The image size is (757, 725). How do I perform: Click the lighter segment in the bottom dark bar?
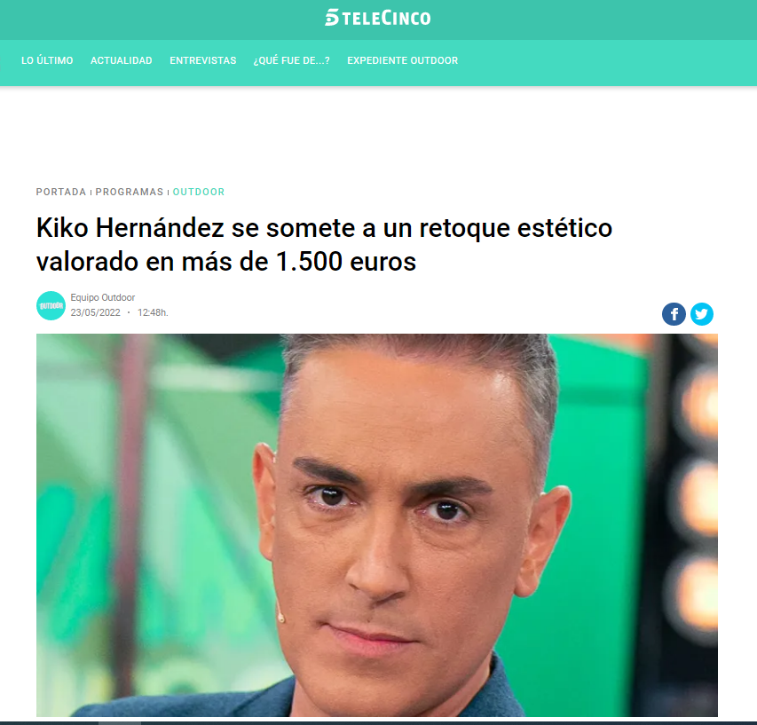tap(120, 723)
